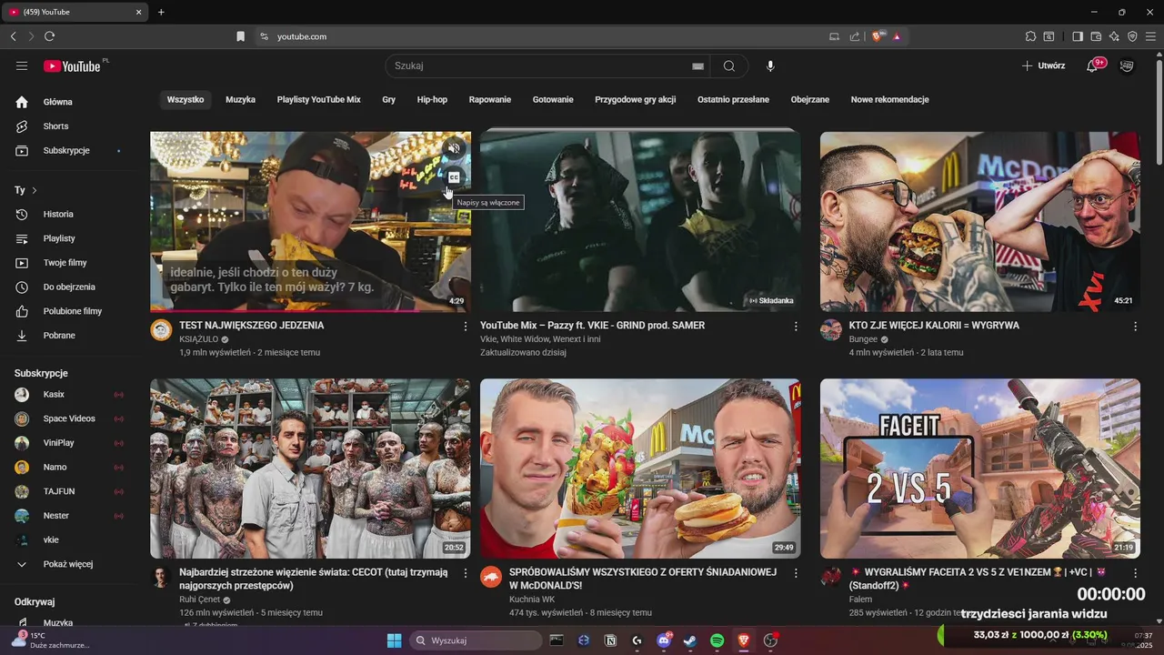Open the CECOT prison video thumbnail

(310, 469)
